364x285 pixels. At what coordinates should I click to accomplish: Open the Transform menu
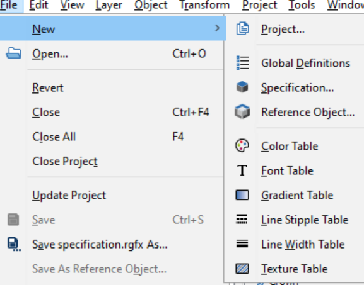coord(204,5)
